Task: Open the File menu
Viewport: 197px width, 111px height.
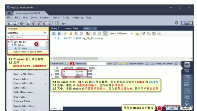Action: 9,18
